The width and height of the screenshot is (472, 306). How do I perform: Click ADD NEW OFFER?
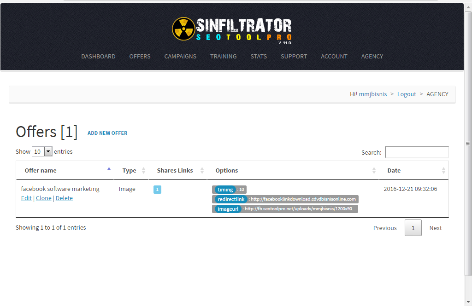pos(107,133)
